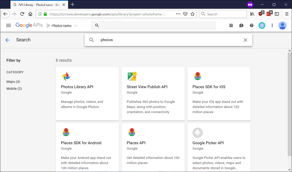Click the Firefox Search box

[223, 14]
